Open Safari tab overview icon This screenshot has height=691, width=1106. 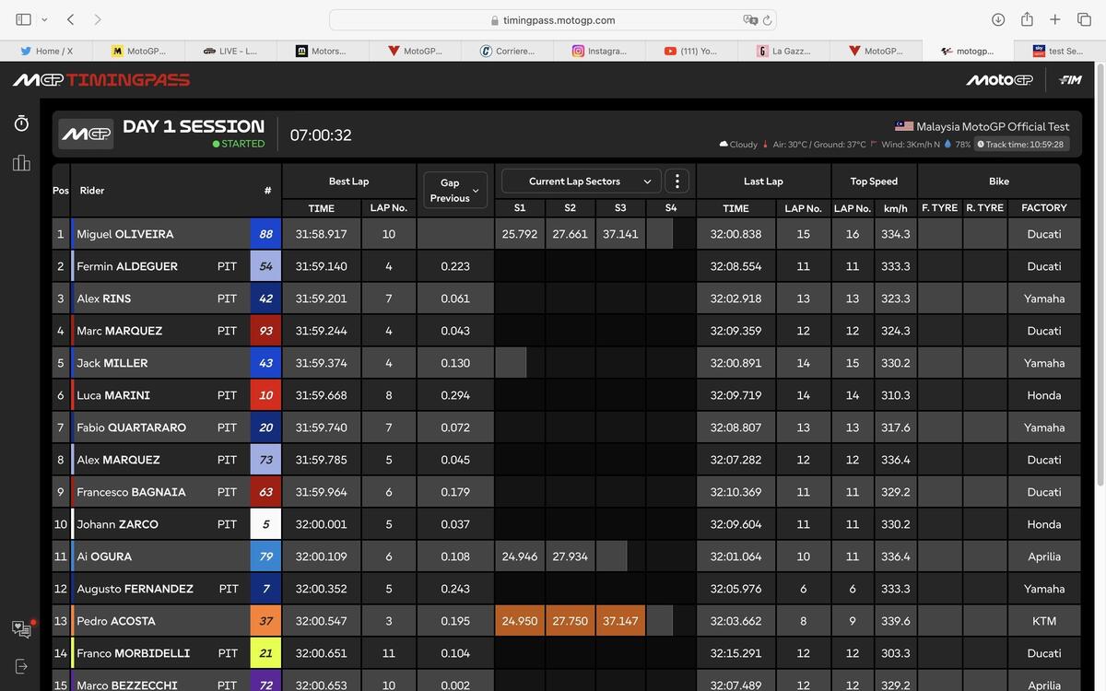(x=1084, y=19)
